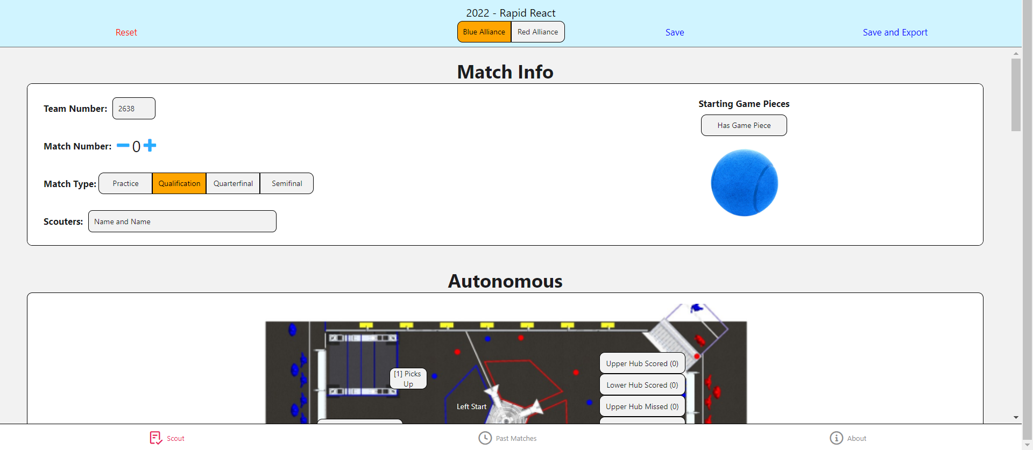Increase match number with plus icon
Viewport: 1033px width, 450px height.
click(150, 146)
